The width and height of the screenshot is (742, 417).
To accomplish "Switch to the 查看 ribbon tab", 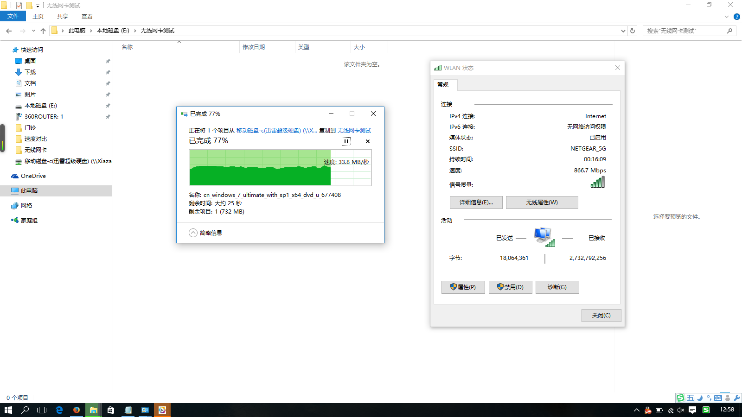I will (x=87, y=16).
